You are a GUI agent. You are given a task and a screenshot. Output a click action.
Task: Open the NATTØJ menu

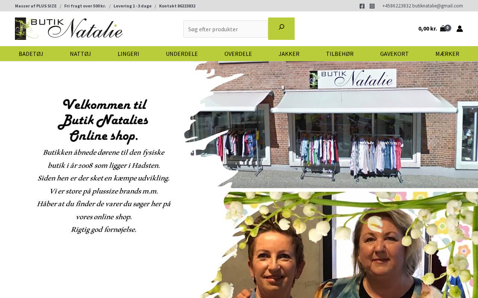point(80,54)
